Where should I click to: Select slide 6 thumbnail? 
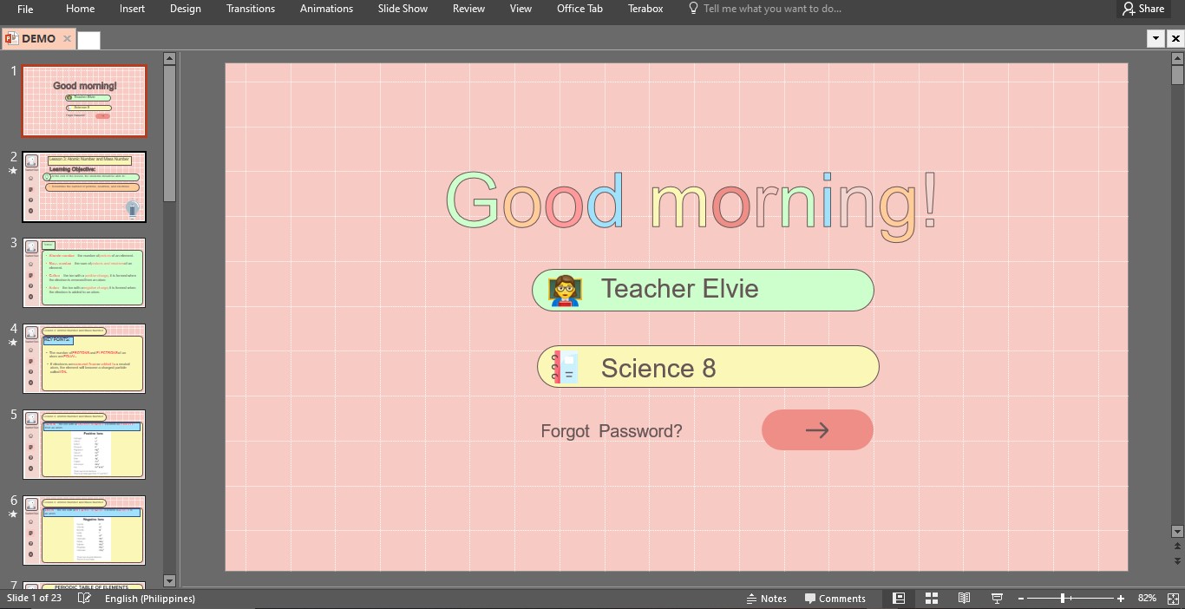click(84, 530)
